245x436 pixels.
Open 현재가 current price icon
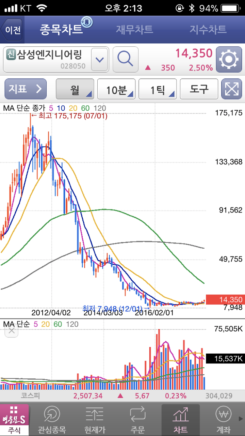[95, 420]
